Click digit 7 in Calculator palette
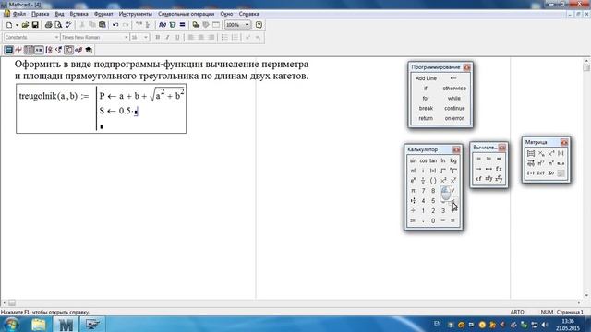 tap(423, 191)
